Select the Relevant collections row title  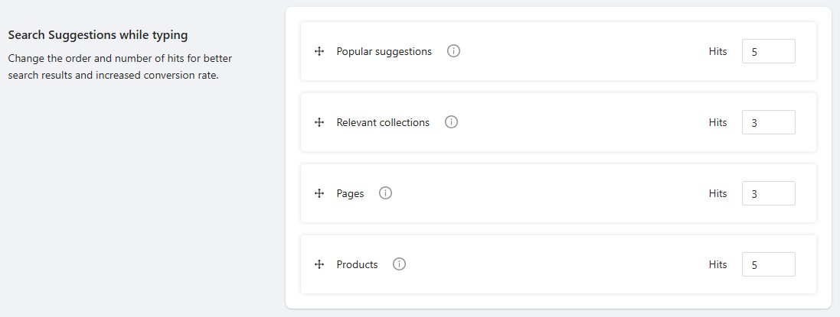[x=383, y=122]
